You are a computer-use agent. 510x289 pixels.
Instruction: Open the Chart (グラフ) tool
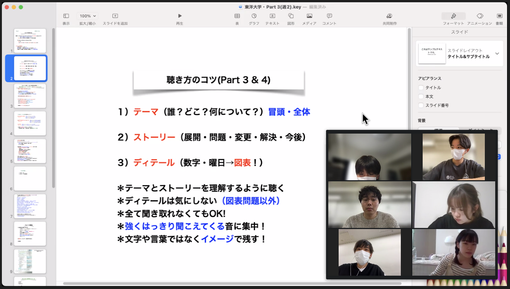254,16
